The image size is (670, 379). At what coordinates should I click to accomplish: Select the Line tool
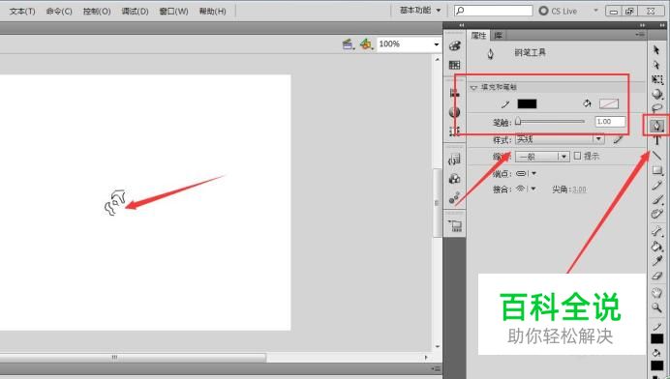[x=657, y=156]
